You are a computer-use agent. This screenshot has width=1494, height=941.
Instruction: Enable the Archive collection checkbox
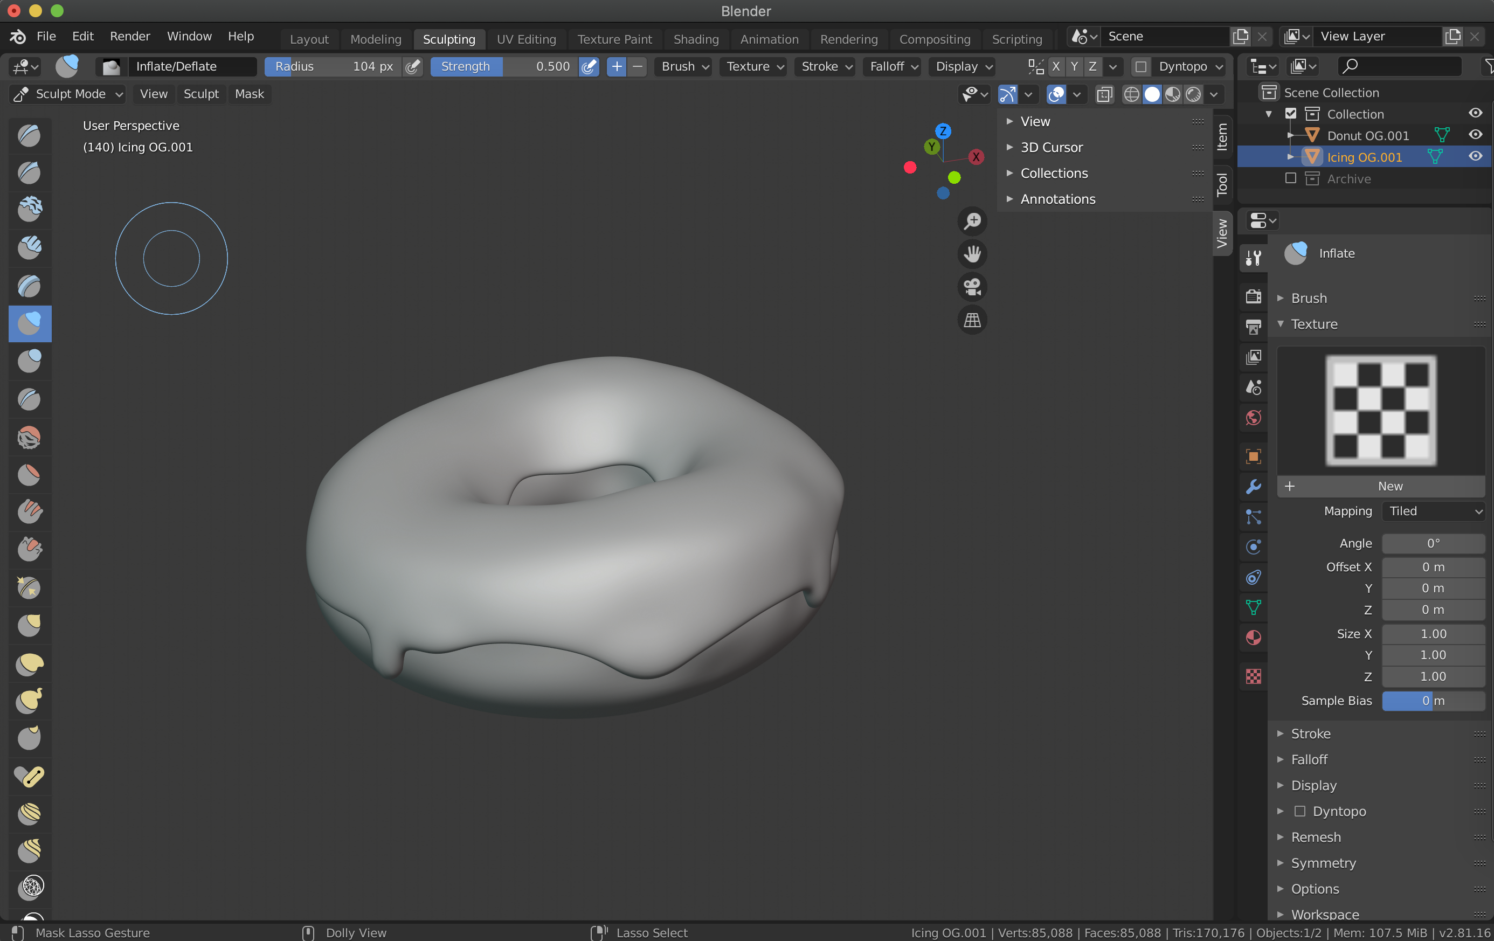tap(1290, 178)
